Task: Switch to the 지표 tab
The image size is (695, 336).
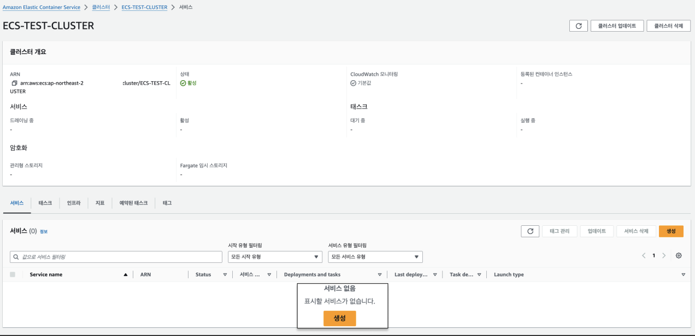Action: [x=100, y=202]
